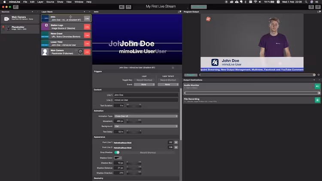Toggle Live on the News Crawl layer
Viewport: 322px width, 181px height.
87,35
